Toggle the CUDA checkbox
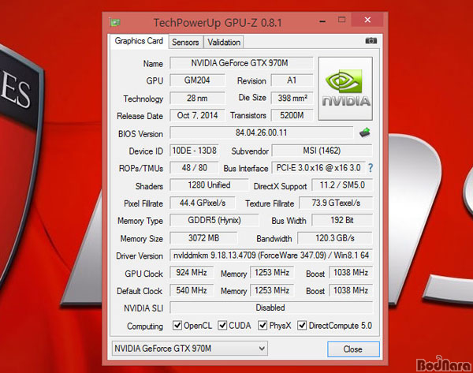The width and height of the screenshot is (473, 373). tap(222, 326)
